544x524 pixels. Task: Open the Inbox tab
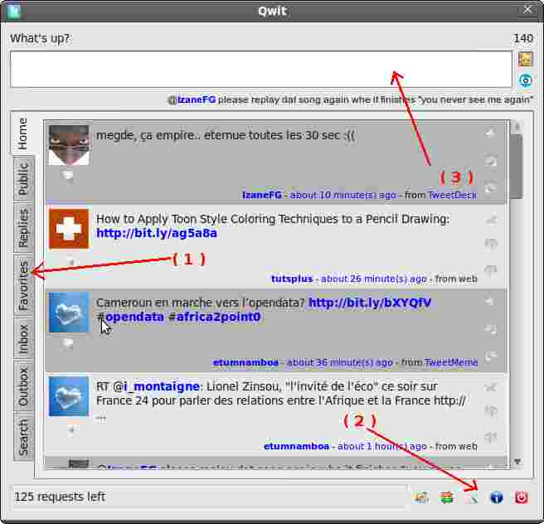click(x=23, y=338)
